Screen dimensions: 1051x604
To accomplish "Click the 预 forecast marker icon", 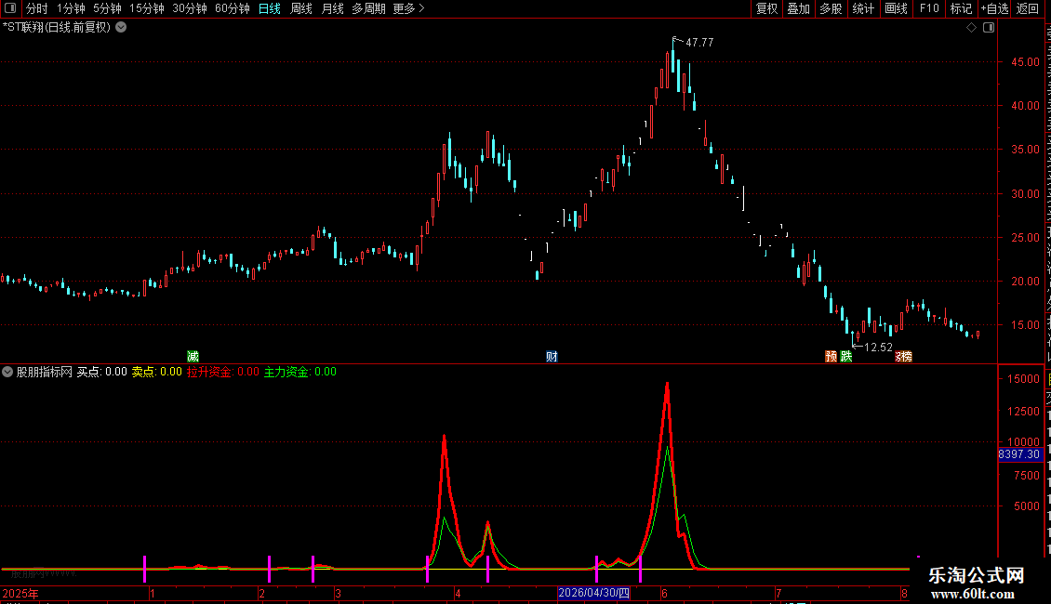I will (831, 356).
